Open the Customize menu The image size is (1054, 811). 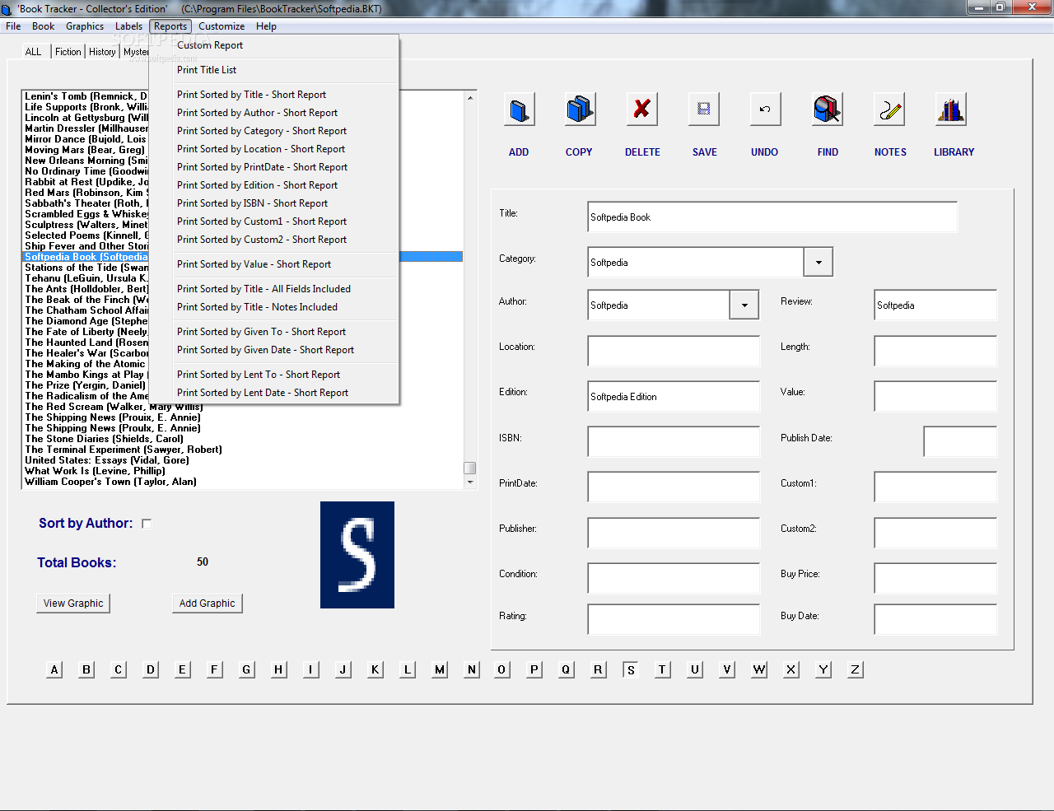(x=222, y=26)
